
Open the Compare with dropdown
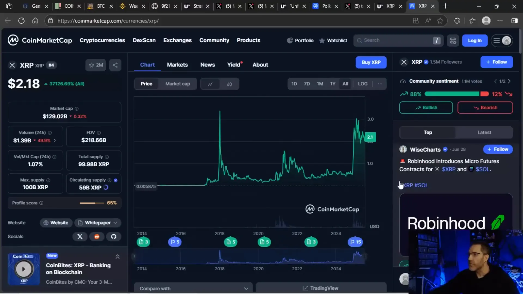point(193,288)
